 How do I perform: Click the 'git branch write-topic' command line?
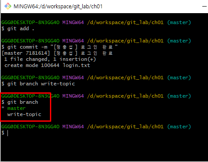38,84
